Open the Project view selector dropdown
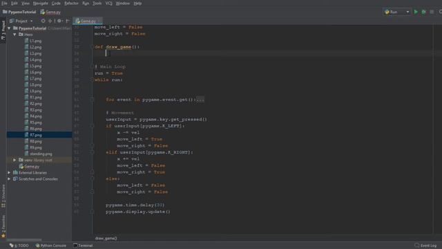442x249 pixels. [x=21, y=21]
